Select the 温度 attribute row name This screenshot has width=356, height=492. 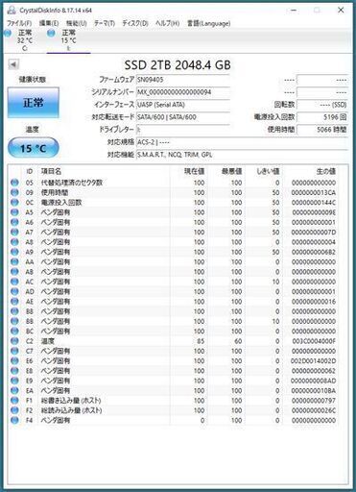[48, 341]
